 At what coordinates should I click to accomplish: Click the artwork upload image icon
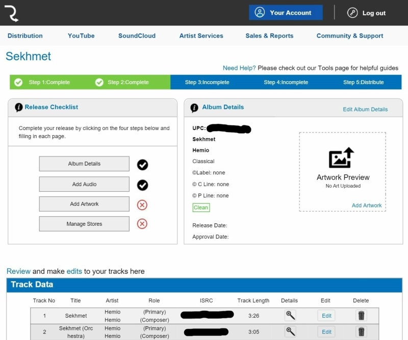(341, 158)
